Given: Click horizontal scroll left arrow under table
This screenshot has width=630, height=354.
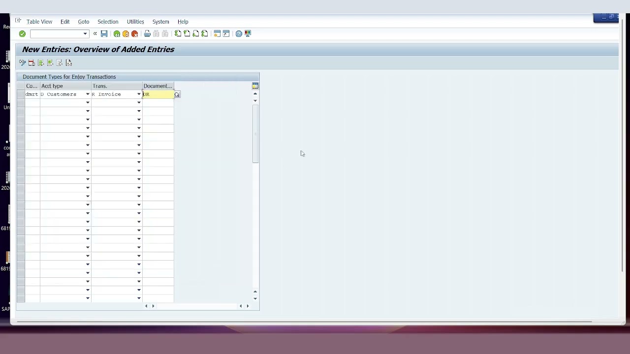Looking at the screenshot, I should click(146, 306).
